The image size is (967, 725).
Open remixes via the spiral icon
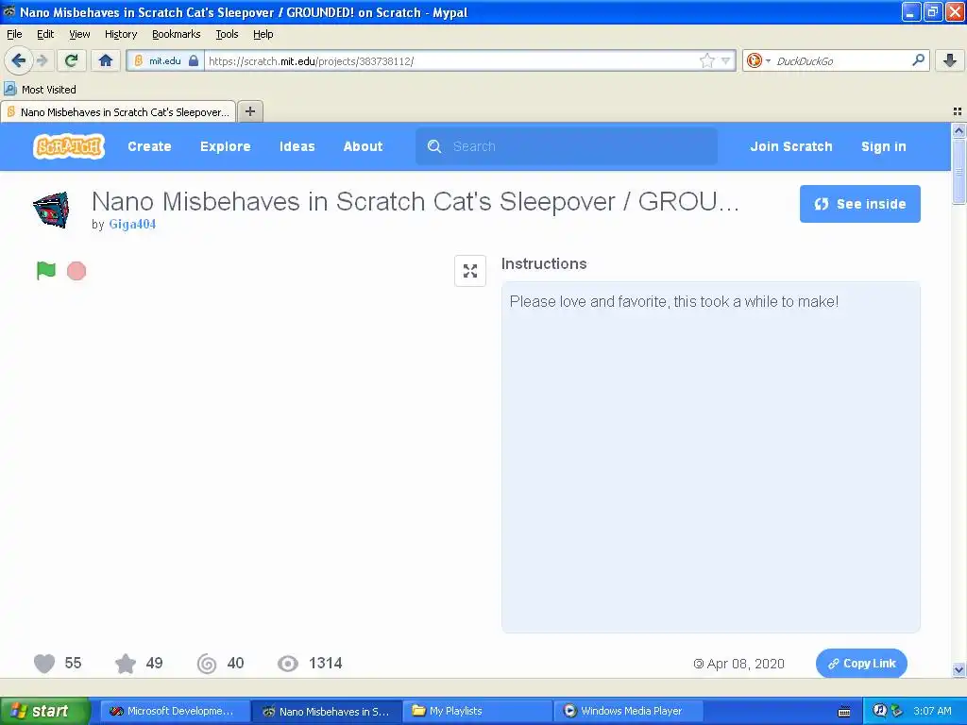(x=207, y=664)
